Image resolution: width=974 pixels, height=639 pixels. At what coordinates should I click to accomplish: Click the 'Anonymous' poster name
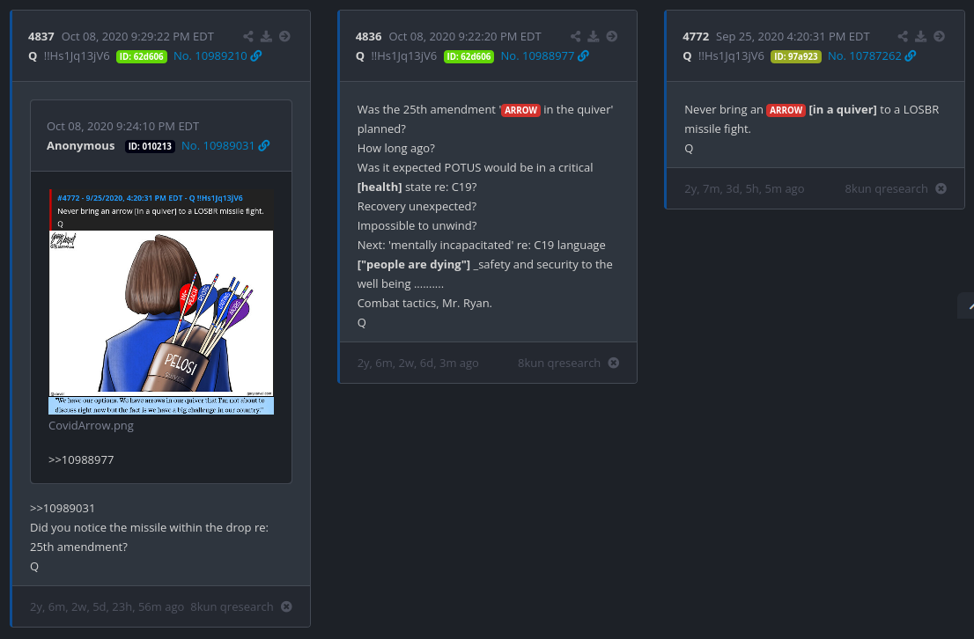[81, 145]
